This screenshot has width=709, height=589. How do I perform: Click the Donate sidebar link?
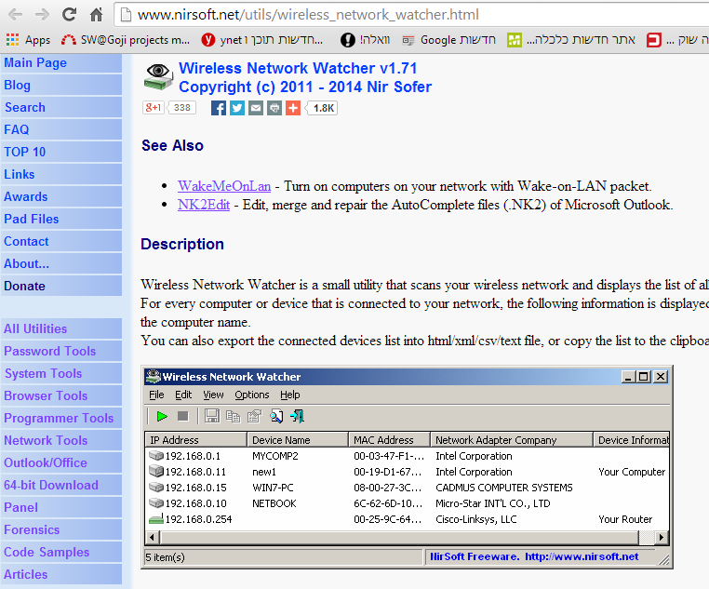point(61,287)
